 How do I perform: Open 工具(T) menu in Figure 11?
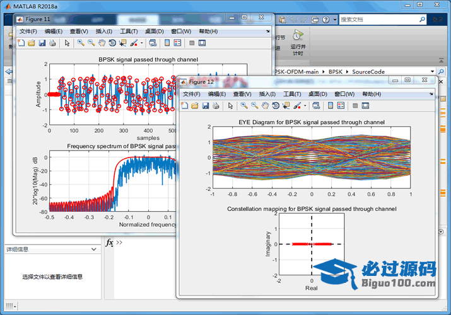(129, 31)
